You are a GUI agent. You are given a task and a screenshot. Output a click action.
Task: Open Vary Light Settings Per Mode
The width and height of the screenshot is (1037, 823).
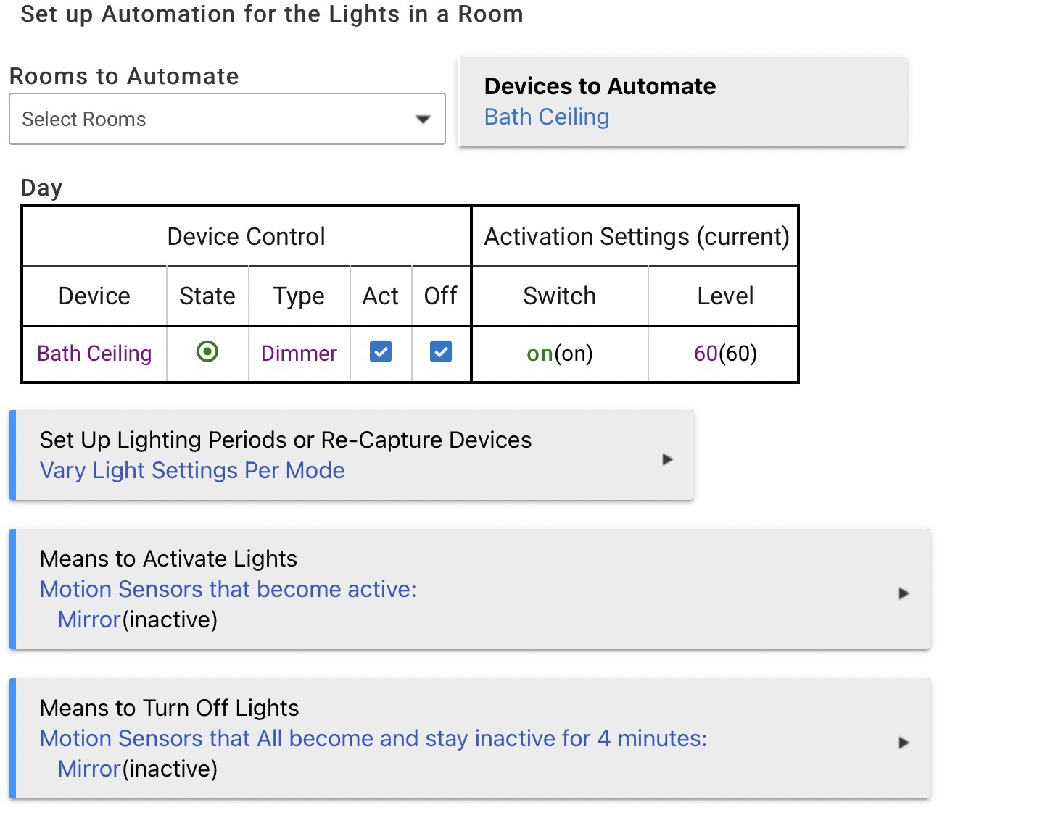192,471
